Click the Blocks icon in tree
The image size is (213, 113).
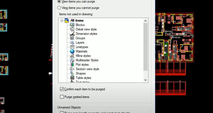coord(72,25)
